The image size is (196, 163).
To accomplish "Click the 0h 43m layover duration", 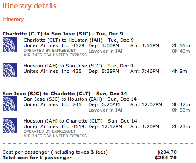I will (x=181, y=51).
